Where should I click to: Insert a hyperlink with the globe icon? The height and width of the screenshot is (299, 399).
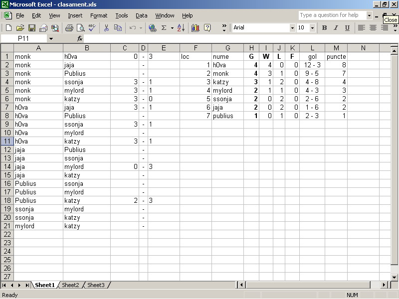pos(153,28)
